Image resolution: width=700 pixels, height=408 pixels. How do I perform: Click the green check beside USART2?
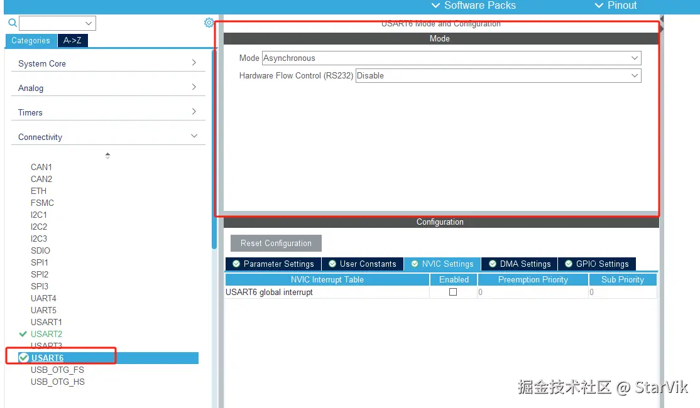click(23, 334)
